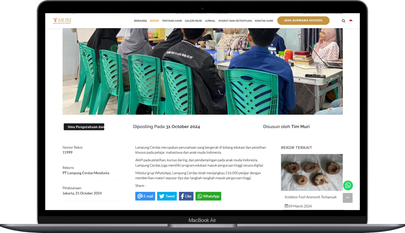Click the MURI logo in header
Viewport: 405px width, 233px height.
(x=62, y=21)
